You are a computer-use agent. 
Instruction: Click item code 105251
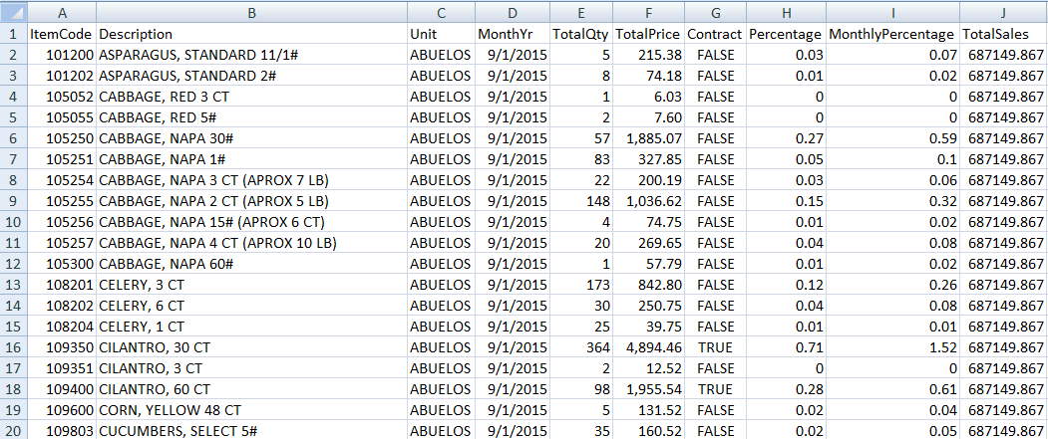pos(62,159)
